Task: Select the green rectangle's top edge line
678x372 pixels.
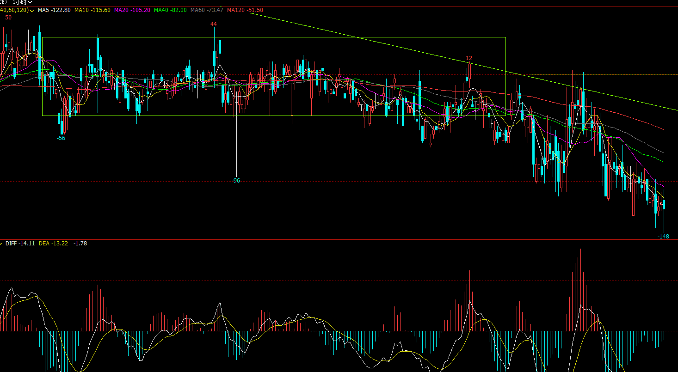Action: point(277,37)
